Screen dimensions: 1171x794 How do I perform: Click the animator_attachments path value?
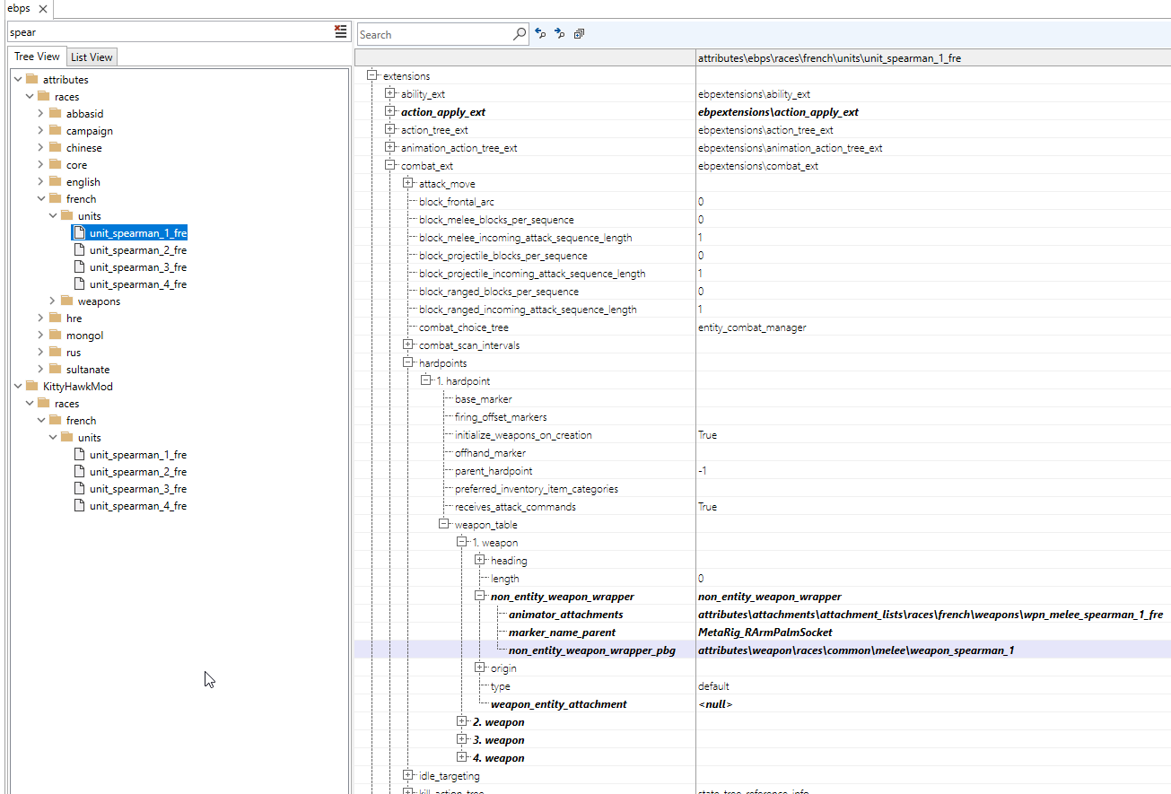click(931, 615)
